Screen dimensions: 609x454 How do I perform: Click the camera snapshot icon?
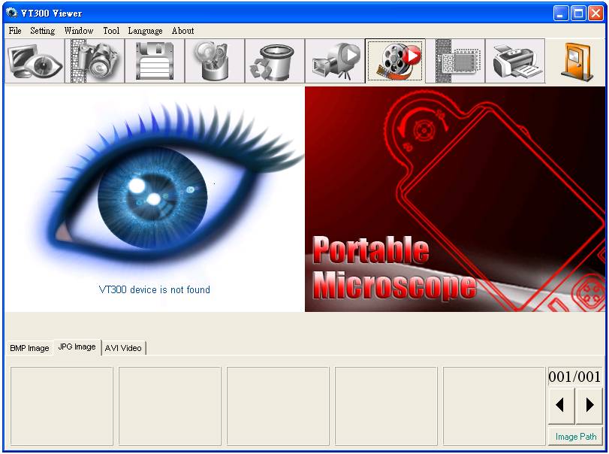coord(95,61)
